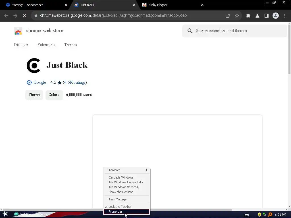Toggle the side panel icon

pyautogui.click(x=266, y=16)
